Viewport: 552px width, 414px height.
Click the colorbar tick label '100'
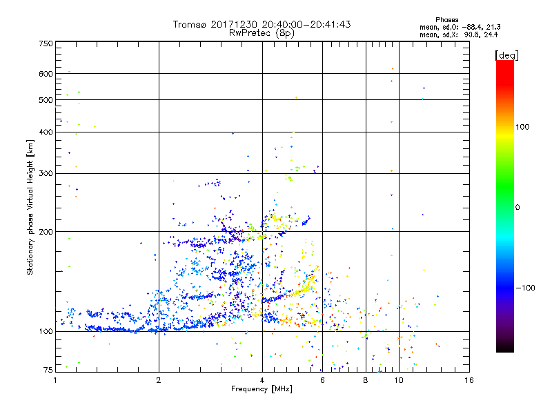click(x=522, y=127)
